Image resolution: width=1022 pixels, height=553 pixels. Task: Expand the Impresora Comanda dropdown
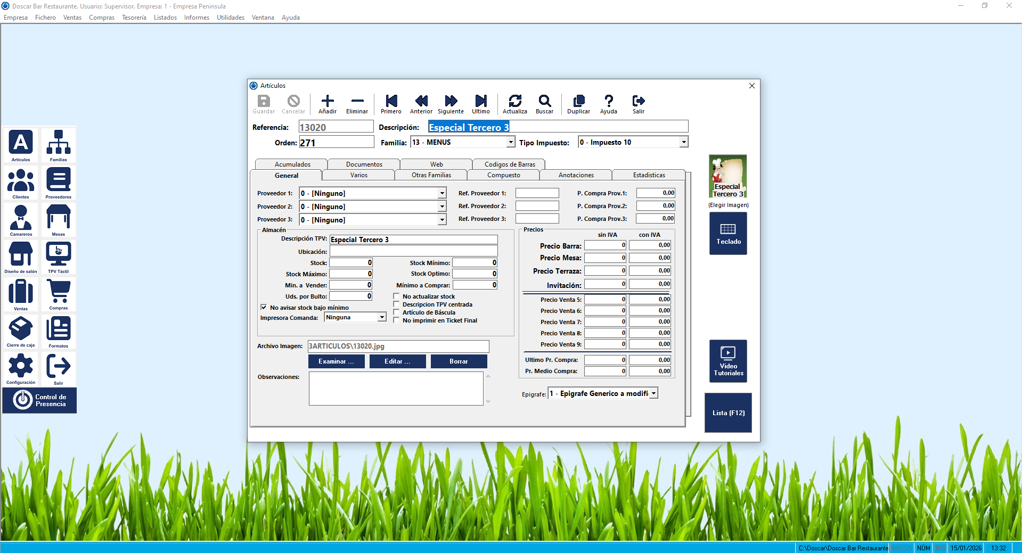(x=382, y=317)
